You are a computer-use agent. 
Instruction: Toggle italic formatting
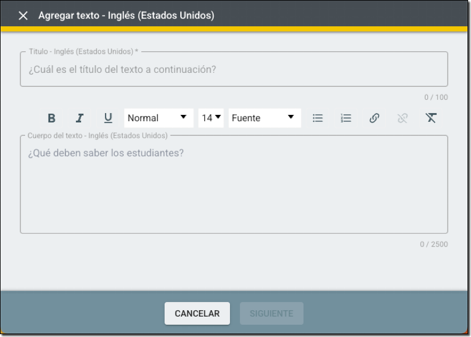(79, 118)
